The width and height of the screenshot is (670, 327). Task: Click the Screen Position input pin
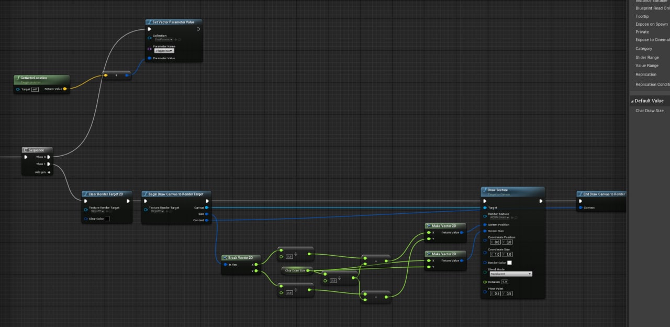(485, 225)
